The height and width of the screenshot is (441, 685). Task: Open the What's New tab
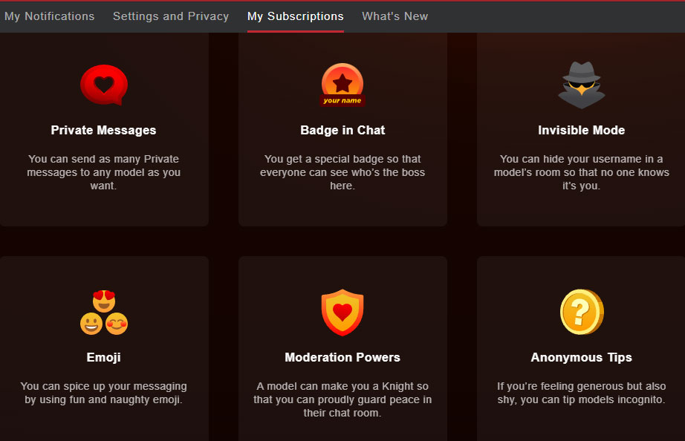[x=395, y=16]
